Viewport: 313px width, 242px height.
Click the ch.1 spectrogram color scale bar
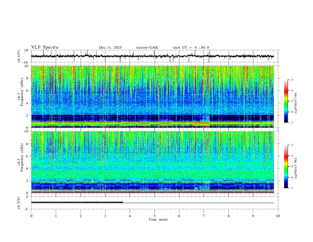click(x=286, y=101)
